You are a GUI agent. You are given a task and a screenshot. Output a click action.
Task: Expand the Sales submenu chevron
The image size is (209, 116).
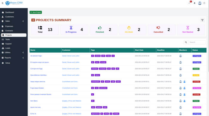click(x=23, y=21)
